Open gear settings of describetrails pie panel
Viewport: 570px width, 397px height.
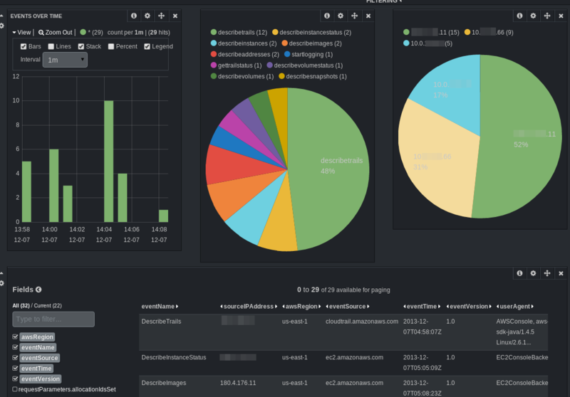341,16
